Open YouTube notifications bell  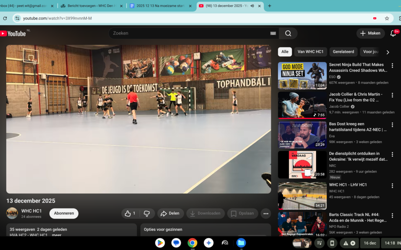(393, 33)
